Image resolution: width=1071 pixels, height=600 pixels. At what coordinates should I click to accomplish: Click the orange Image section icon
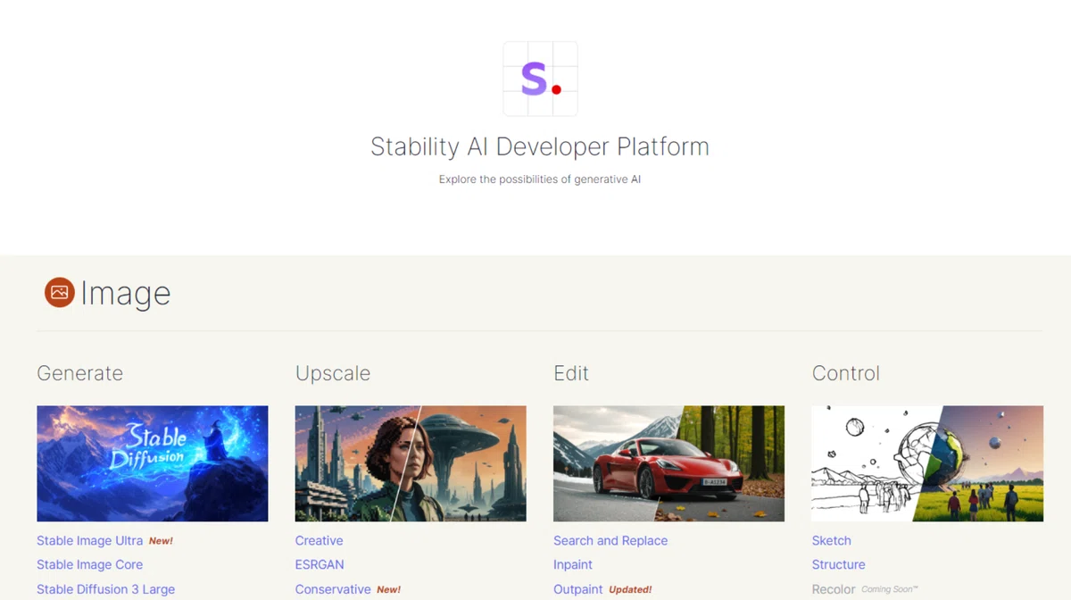click(60, 292)
